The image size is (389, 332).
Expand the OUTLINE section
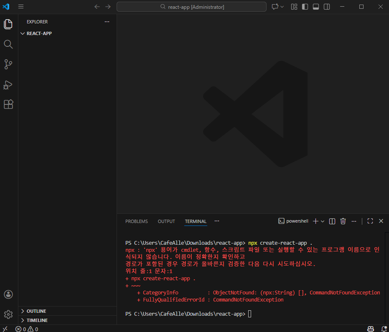[67, 311]
